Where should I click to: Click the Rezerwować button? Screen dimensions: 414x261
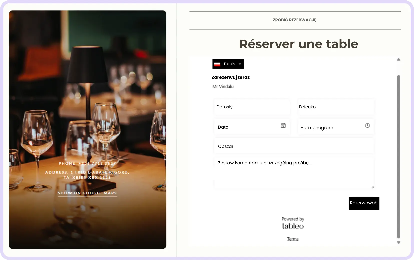pos(364,203)
